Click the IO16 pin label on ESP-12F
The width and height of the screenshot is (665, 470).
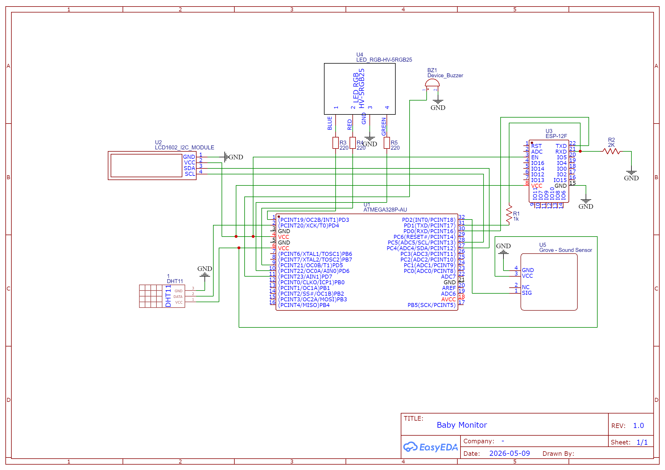pyautogui.click(x=537, y=163)
